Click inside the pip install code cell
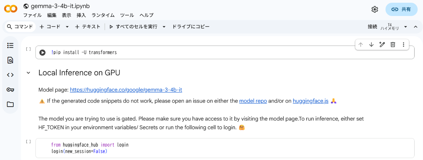Image resolution: width=423 pixels, height=160 pixels. point(225,53)
